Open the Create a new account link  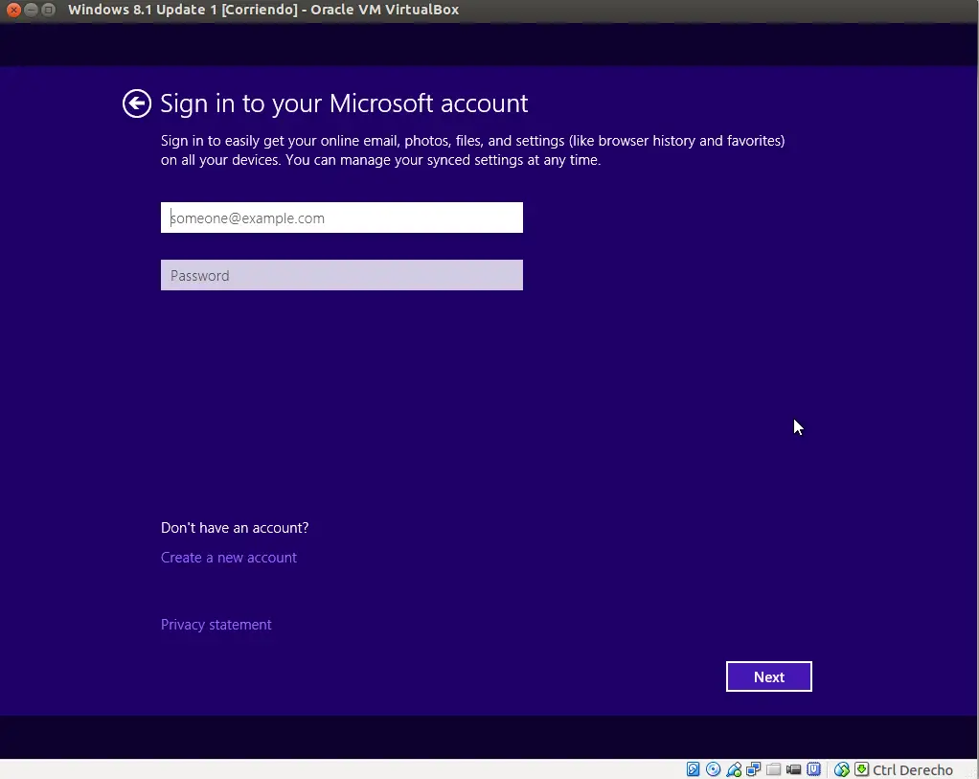click(x=229, y=558)
